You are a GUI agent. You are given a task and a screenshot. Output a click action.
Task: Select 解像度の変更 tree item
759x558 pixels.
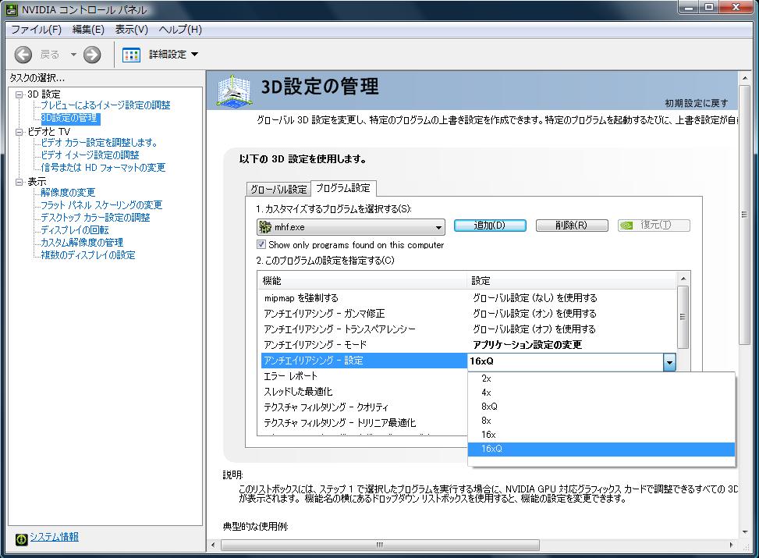[x=68, y=192]
